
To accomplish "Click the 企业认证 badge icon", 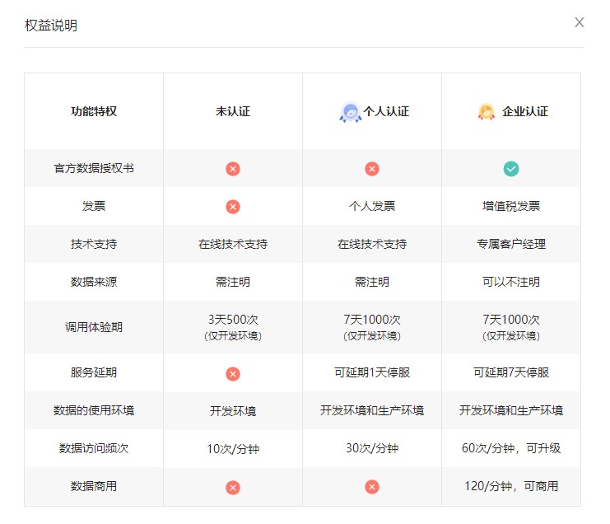I will [487, 112].
